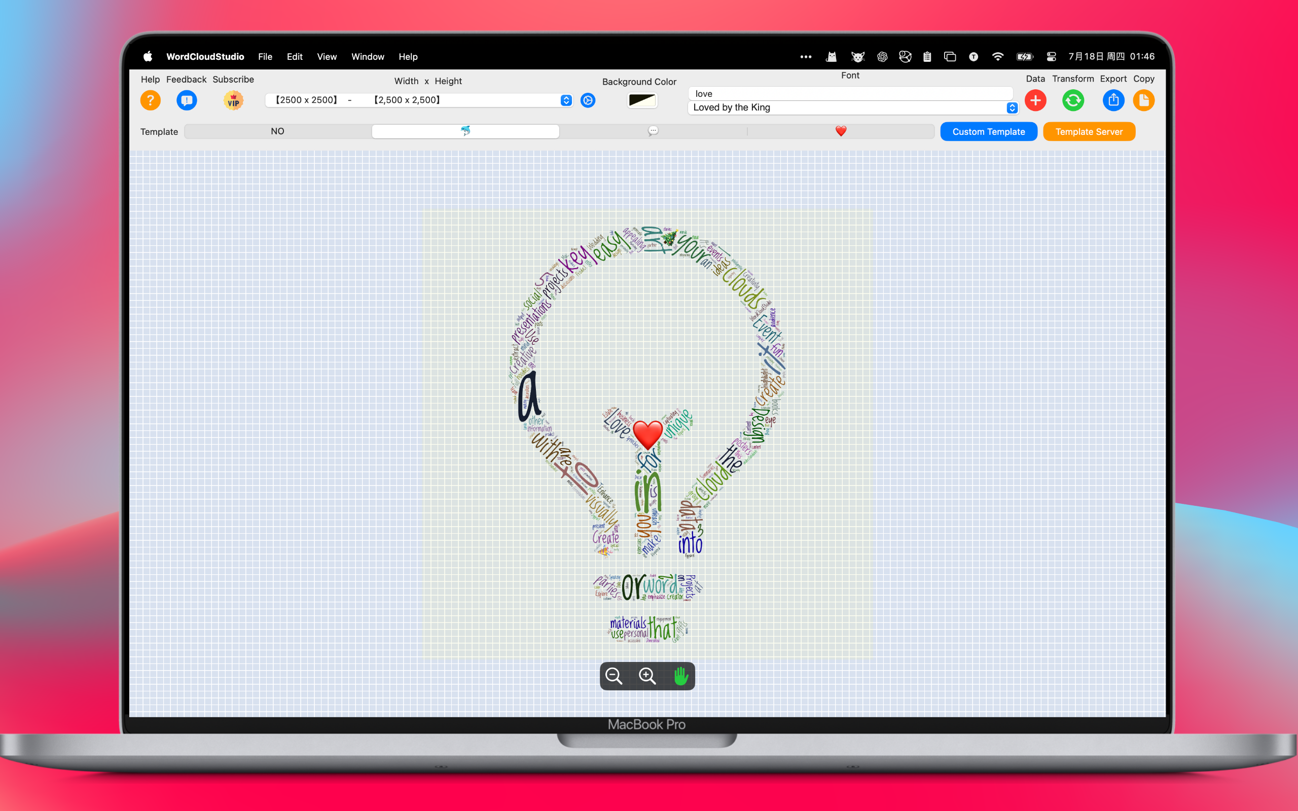
Task: Open the View menu
Action: pos(327,56)
